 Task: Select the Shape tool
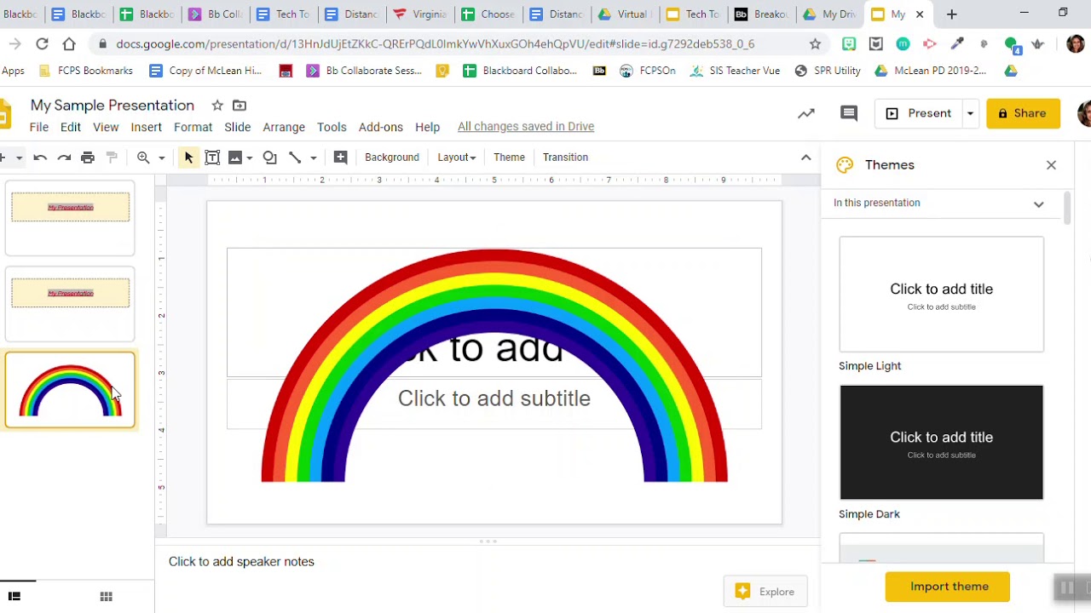pyautogui.click(x=269, y=158)
